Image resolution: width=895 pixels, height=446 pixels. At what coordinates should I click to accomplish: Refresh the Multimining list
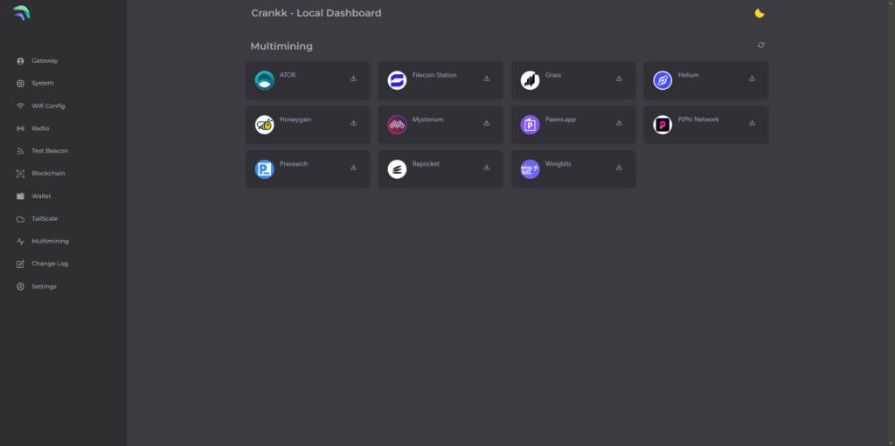(761, 45)
